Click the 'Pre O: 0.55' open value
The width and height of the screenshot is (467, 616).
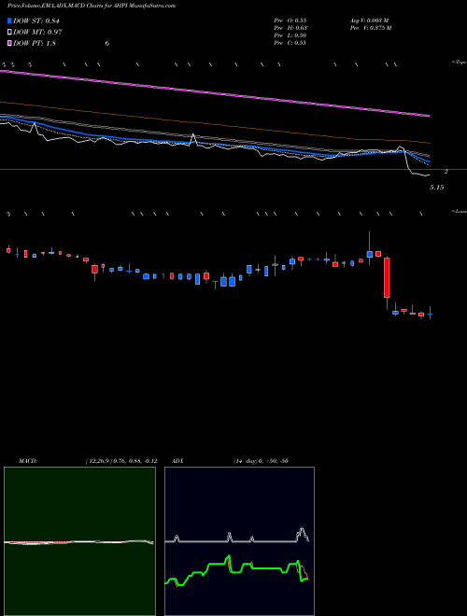290,20
